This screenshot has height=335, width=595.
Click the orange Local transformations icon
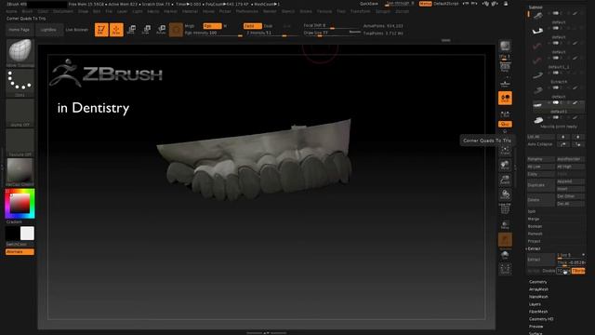pyautogui.click(x=505, y=98)
